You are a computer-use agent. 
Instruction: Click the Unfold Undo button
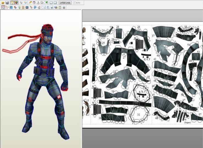pyautogui.click(x=65, y=2)
